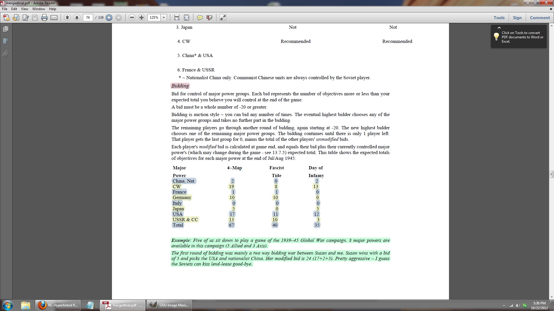Open the Sign pane
The image size is (554, 311).
tap(517, 18)
